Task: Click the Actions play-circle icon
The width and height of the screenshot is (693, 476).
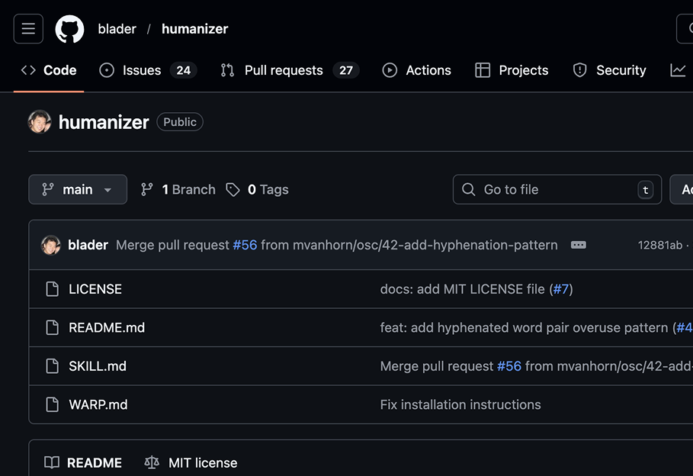Action: pos(390,69)
